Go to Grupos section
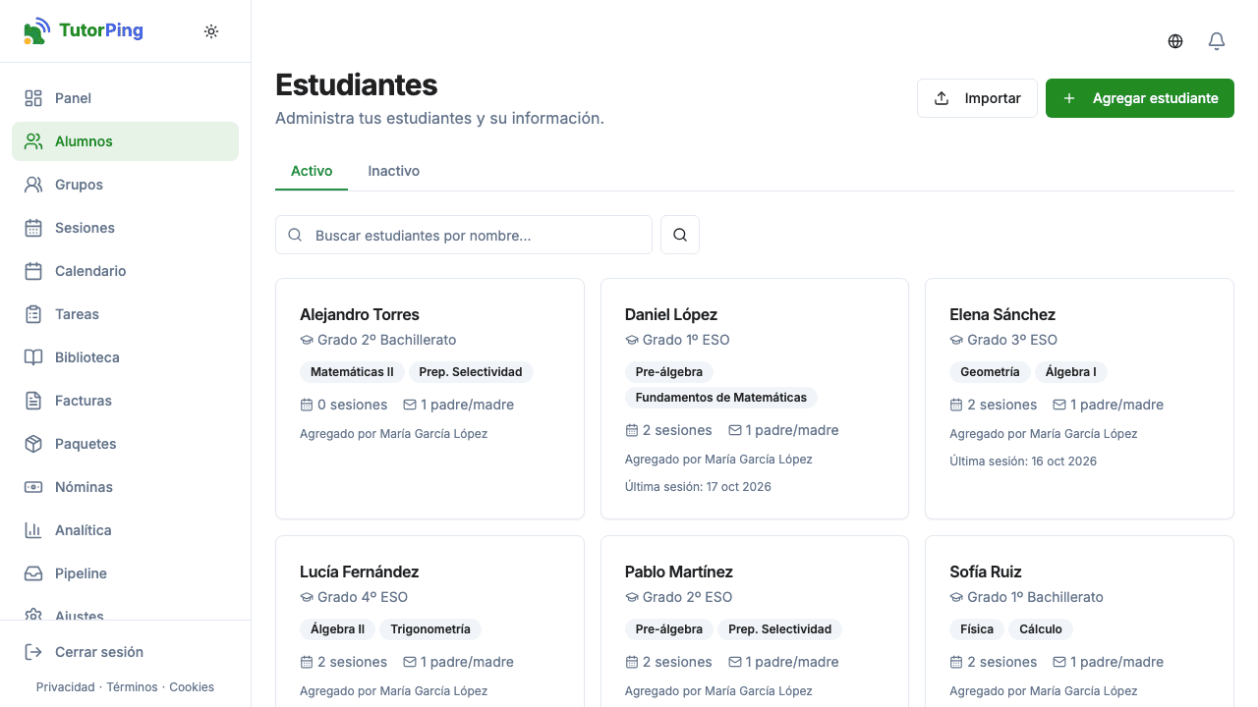Viewport: 1258px width, 707px height. 125,185
